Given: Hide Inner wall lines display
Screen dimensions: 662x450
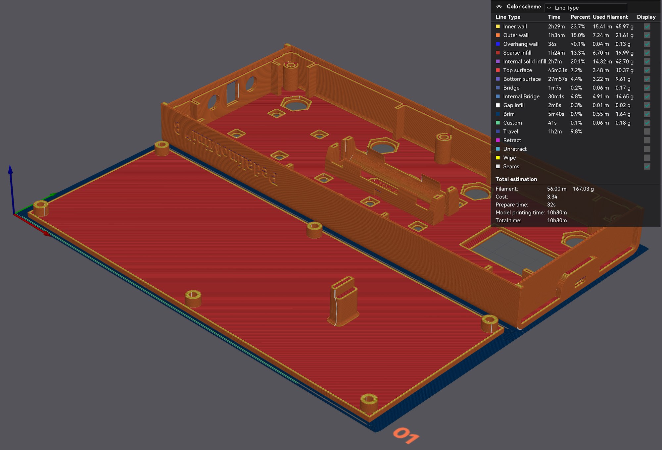Looking at the screenshot, I should [x=647, y=27].
